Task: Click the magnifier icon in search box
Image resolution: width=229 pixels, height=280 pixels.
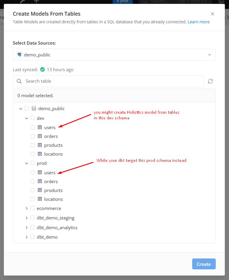Action: click(x=19, y=81)
